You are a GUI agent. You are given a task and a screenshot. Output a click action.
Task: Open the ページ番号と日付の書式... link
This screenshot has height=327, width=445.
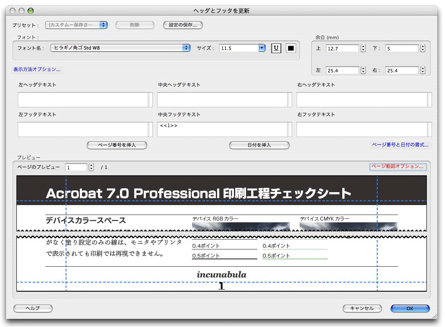coord(400,145)
